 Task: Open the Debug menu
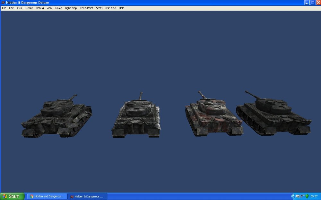(x=39, y=8)
